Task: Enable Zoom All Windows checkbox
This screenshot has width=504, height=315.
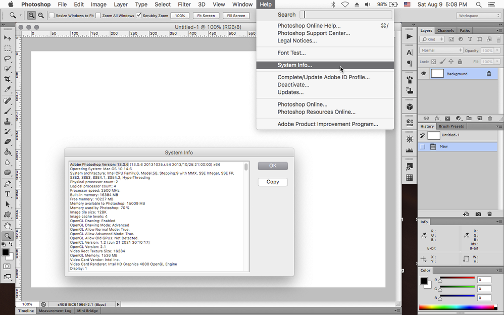Action: tap(98, 16)
